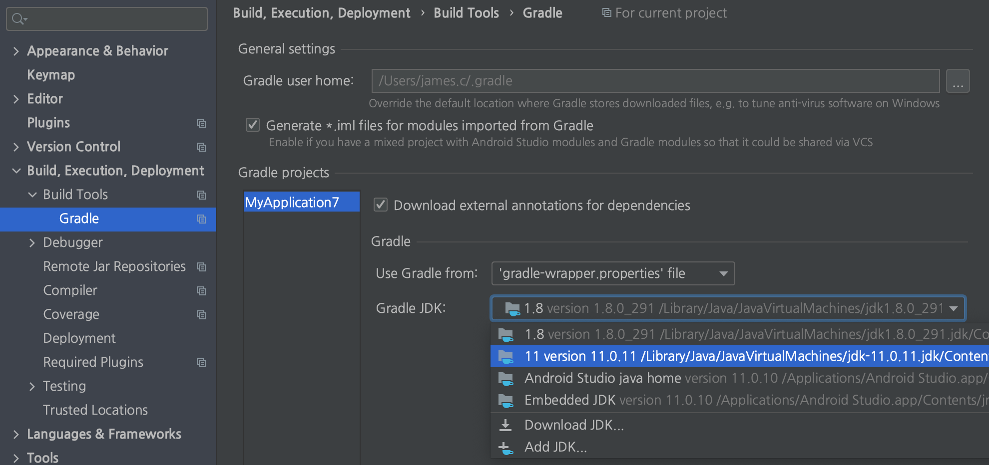Select Android Studio java home option
The width and height of the screenshot is (989, 465).
pos(739,378)
